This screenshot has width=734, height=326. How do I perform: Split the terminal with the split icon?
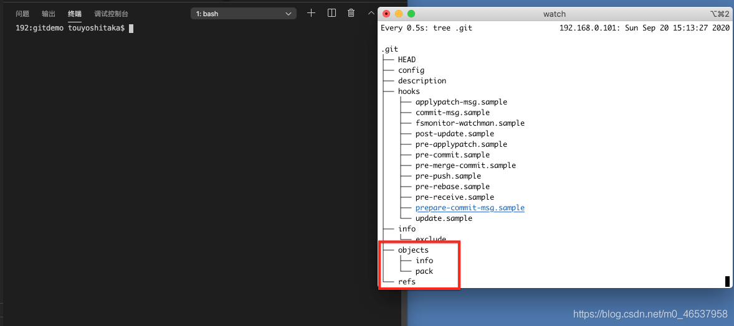click(x=331, y=13)
